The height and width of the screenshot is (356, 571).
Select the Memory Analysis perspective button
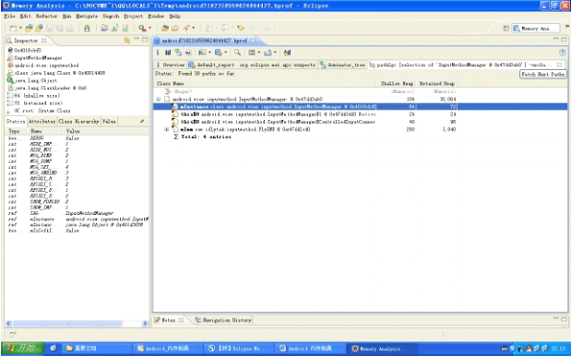535,29
